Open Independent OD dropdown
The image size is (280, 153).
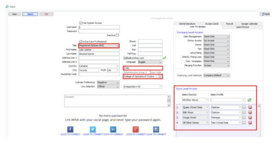click(x=143, y=87)
